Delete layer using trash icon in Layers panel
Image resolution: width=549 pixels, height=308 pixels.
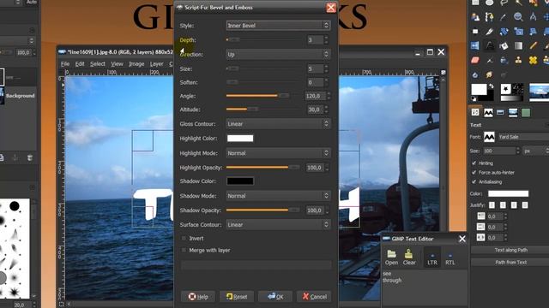point(30,157)
